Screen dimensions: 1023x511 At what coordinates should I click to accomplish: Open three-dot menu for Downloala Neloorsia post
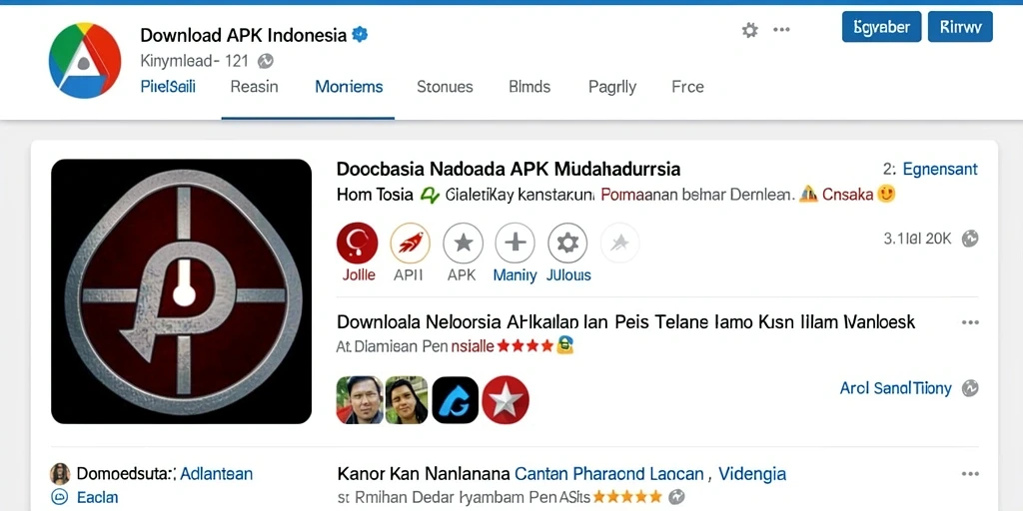click(x=970, y=322)
